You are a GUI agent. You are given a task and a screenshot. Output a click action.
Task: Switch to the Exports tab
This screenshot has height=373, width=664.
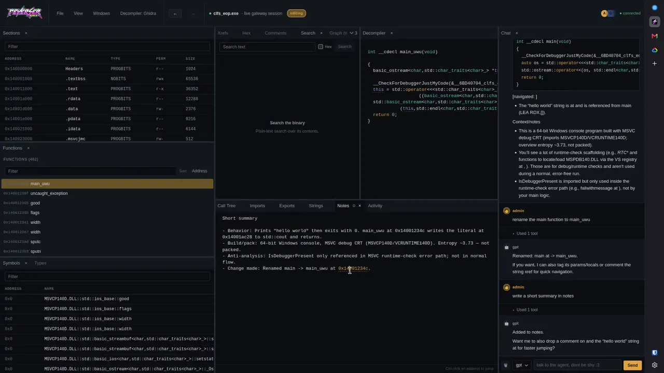287,206
